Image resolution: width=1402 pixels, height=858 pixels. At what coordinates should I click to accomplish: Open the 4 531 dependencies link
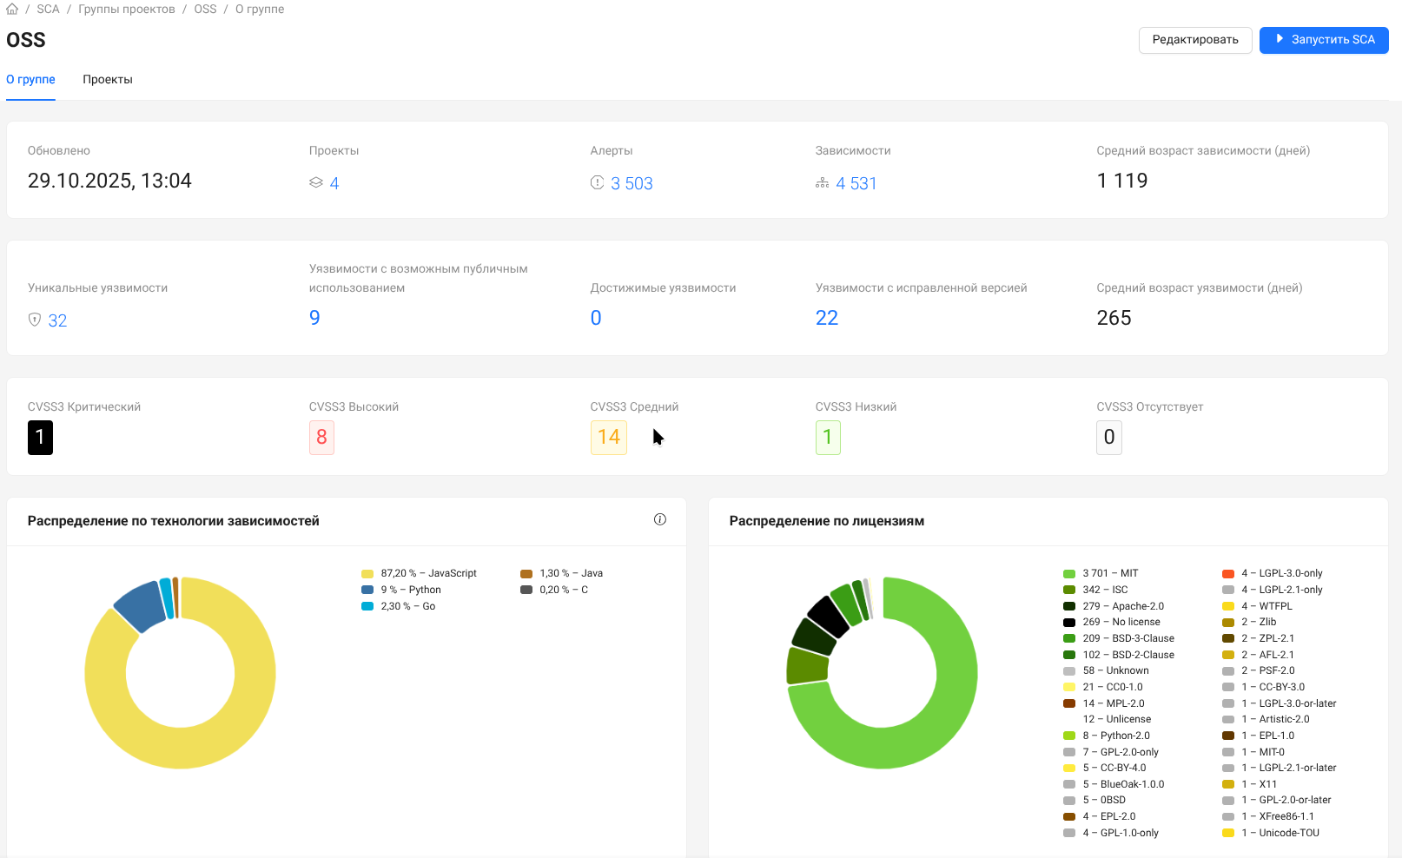pos(856,183)
